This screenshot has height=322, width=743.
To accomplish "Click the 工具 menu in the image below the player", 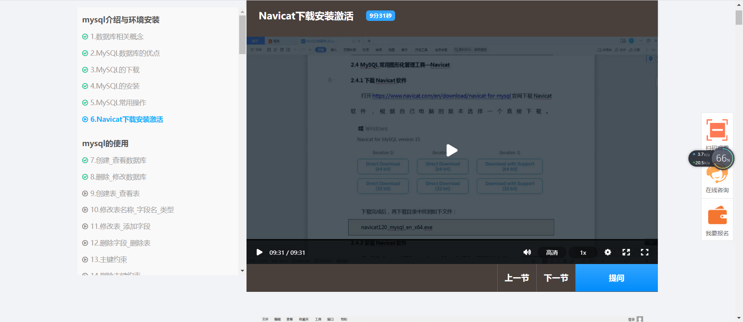I will tap(318, 319).
